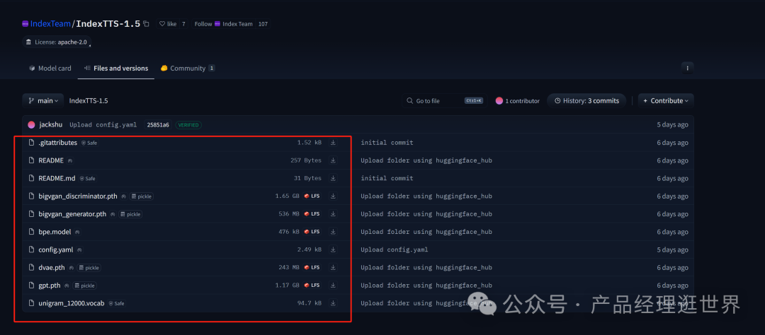Download dvae.pth icon
The width and height of the screenshot is (765, 335).
click(x=333, y=267)
